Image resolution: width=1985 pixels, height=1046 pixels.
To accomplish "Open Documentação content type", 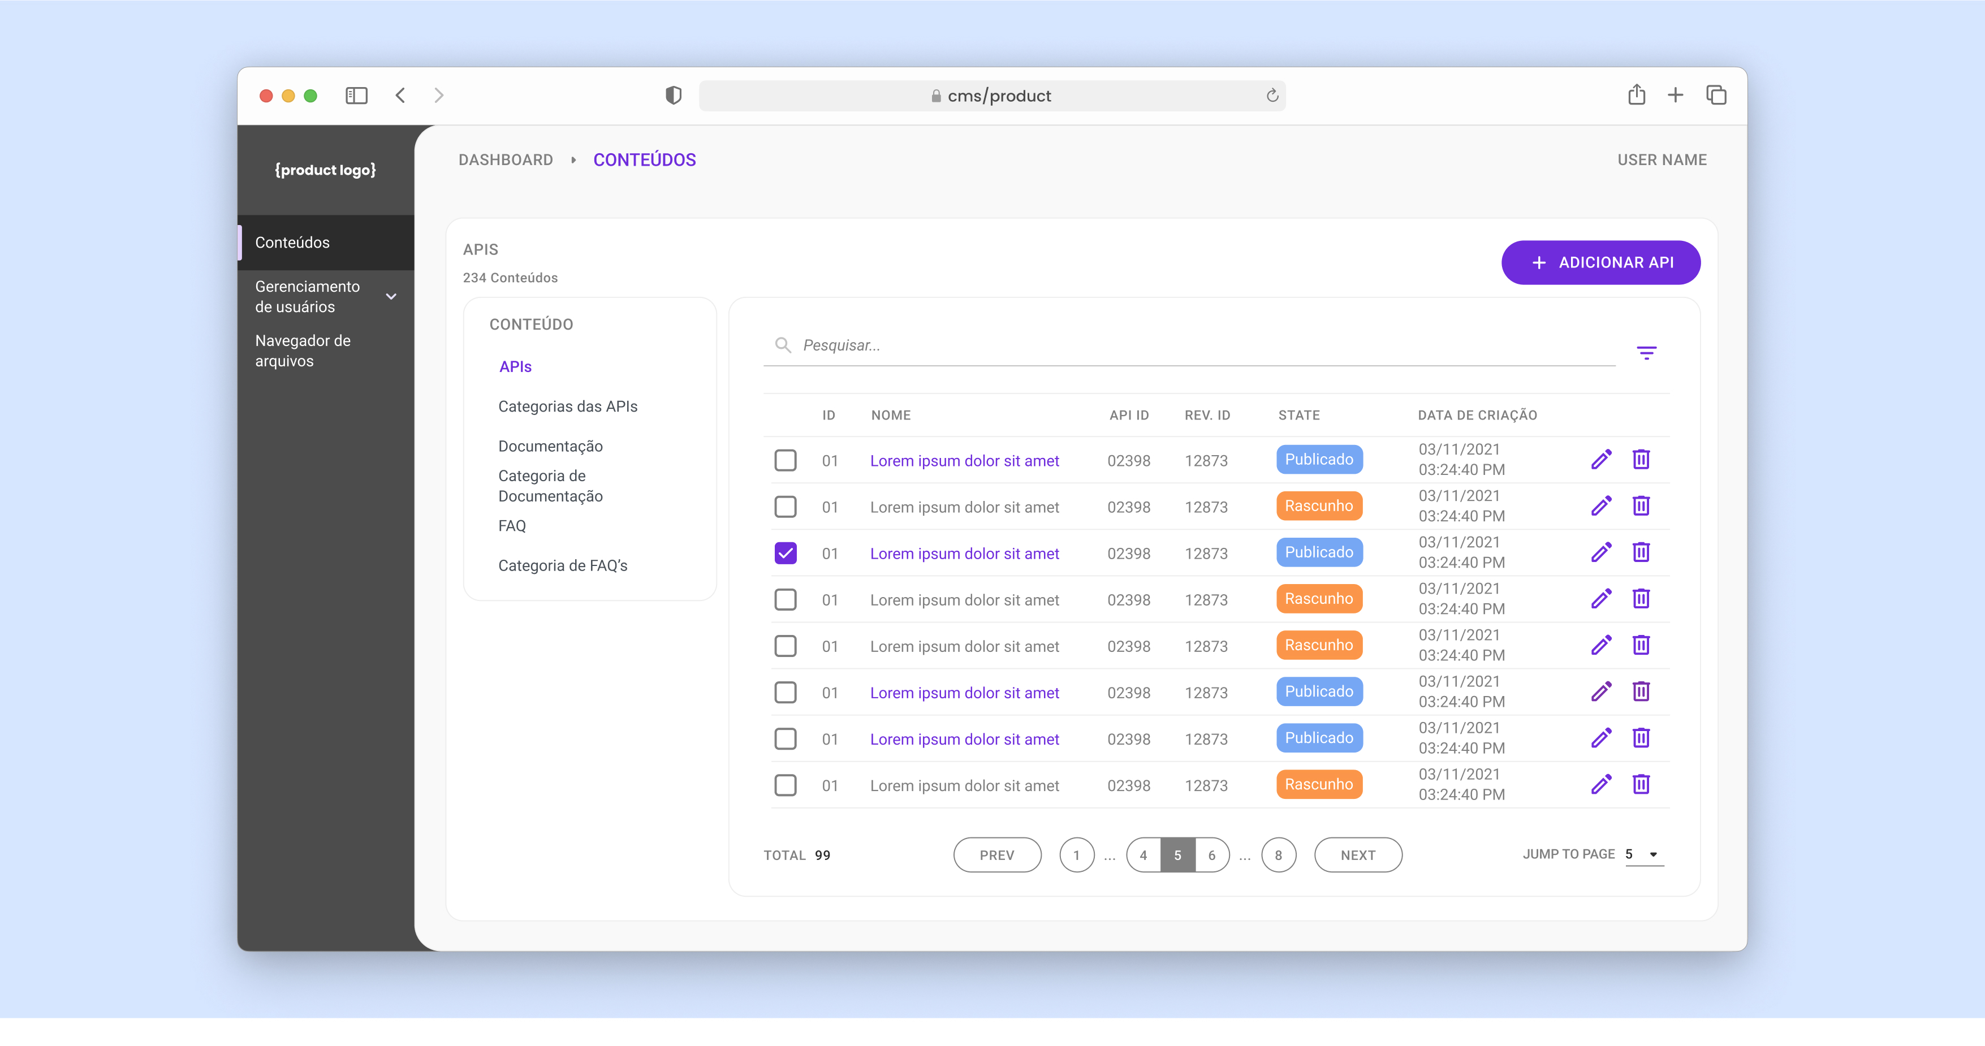I will coord(550,446).
